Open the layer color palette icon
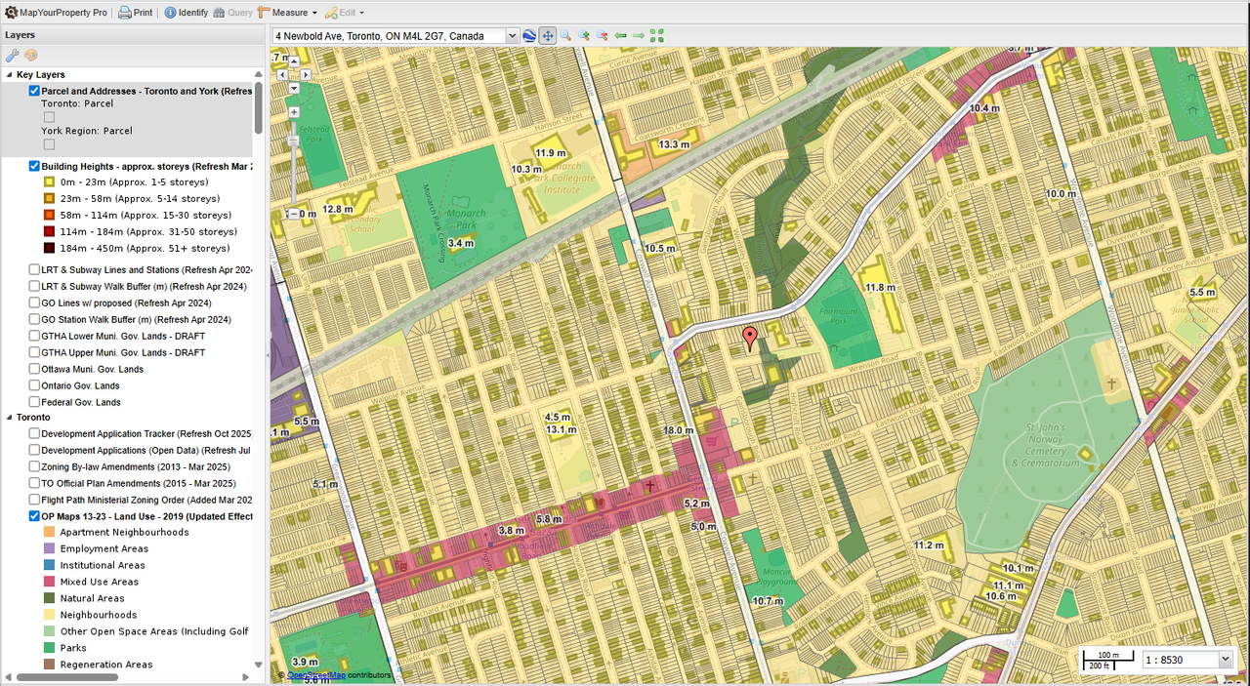This screenshot has height=686, width=1250. click(30, 56)
